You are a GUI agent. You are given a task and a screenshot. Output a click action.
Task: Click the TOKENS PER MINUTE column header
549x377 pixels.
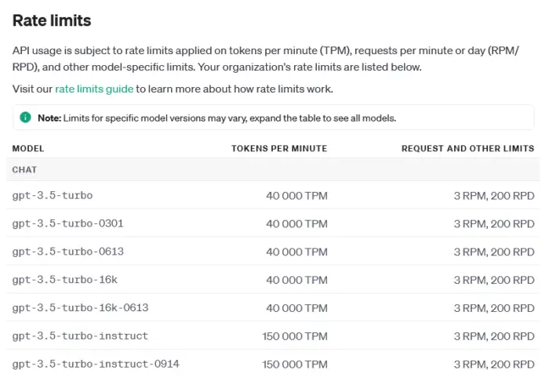point(278,148)
